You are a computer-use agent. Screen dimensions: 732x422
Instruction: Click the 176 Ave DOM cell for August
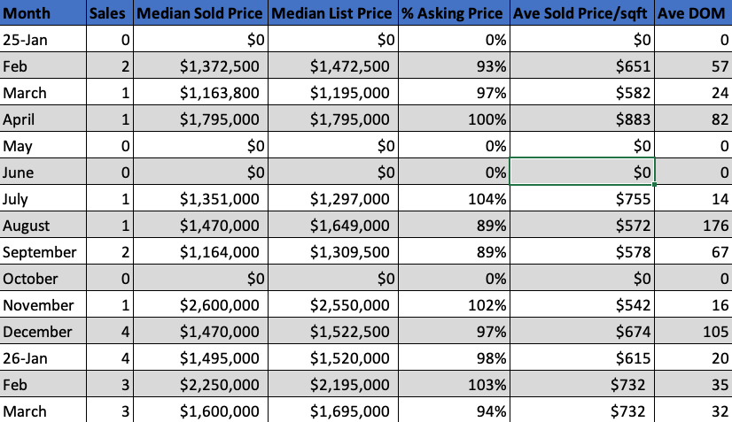(694, 226)
